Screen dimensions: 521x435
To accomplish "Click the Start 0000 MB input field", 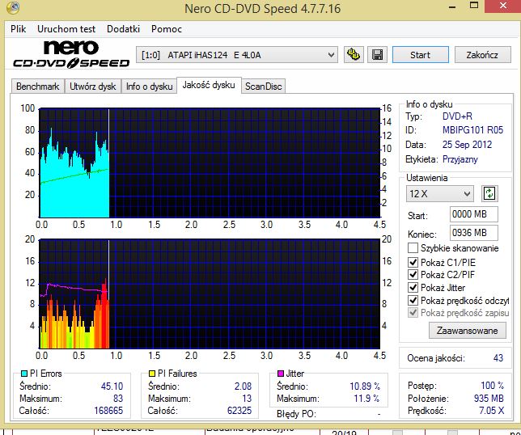I will click(473, 214).
